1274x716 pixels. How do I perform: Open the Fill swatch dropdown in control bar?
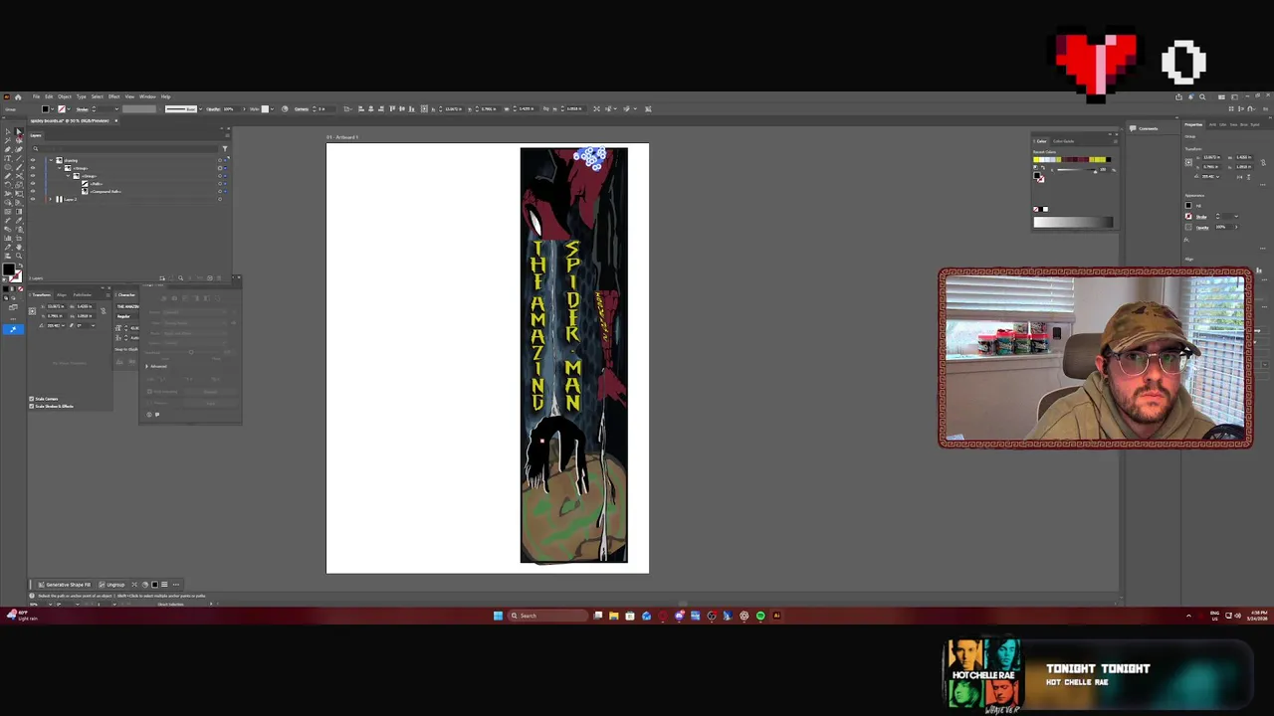coord(53,109)
